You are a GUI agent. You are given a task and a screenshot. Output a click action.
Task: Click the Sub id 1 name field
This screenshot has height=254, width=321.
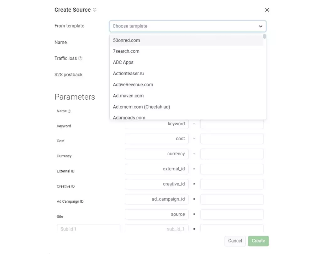click(88, 229)
